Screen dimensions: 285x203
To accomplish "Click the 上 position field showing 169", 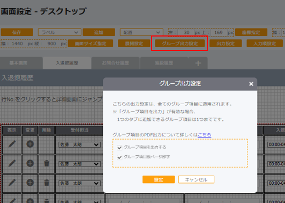I will [219, 33].
